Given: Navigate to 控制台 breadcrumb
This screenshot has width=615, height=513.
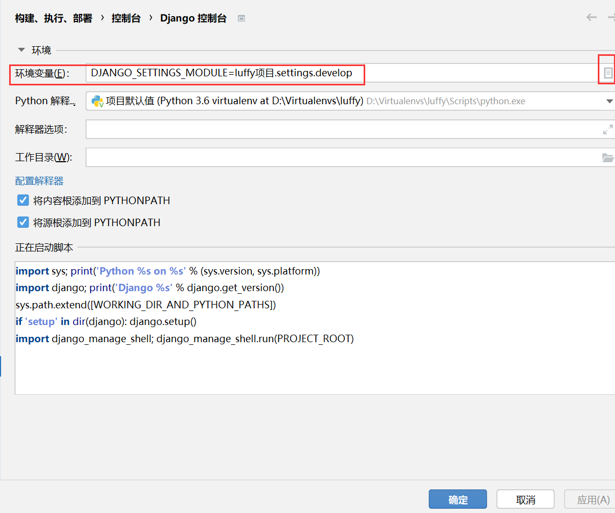Looking at the screenshot, I should click(127, 17).
